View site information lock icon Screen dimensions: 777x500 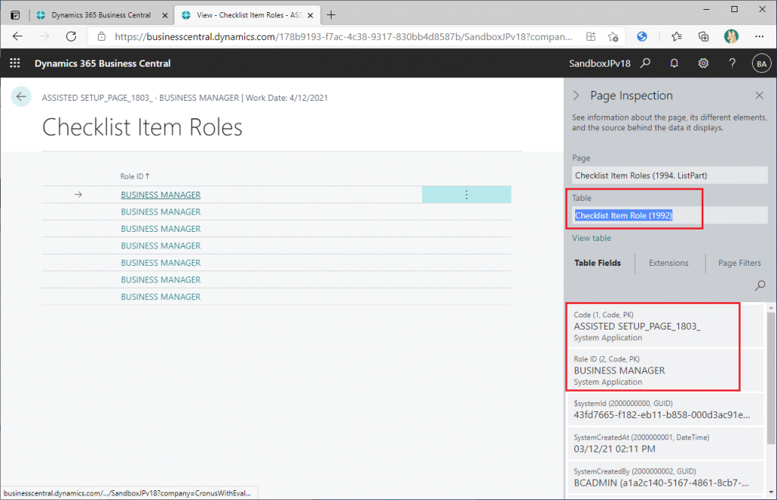point(102,36)
